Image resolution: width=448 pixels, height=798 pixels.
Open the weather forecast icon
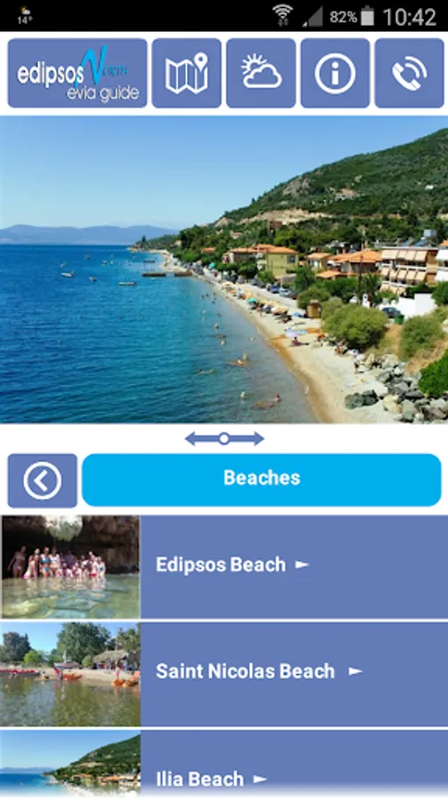tap(261, 74)
